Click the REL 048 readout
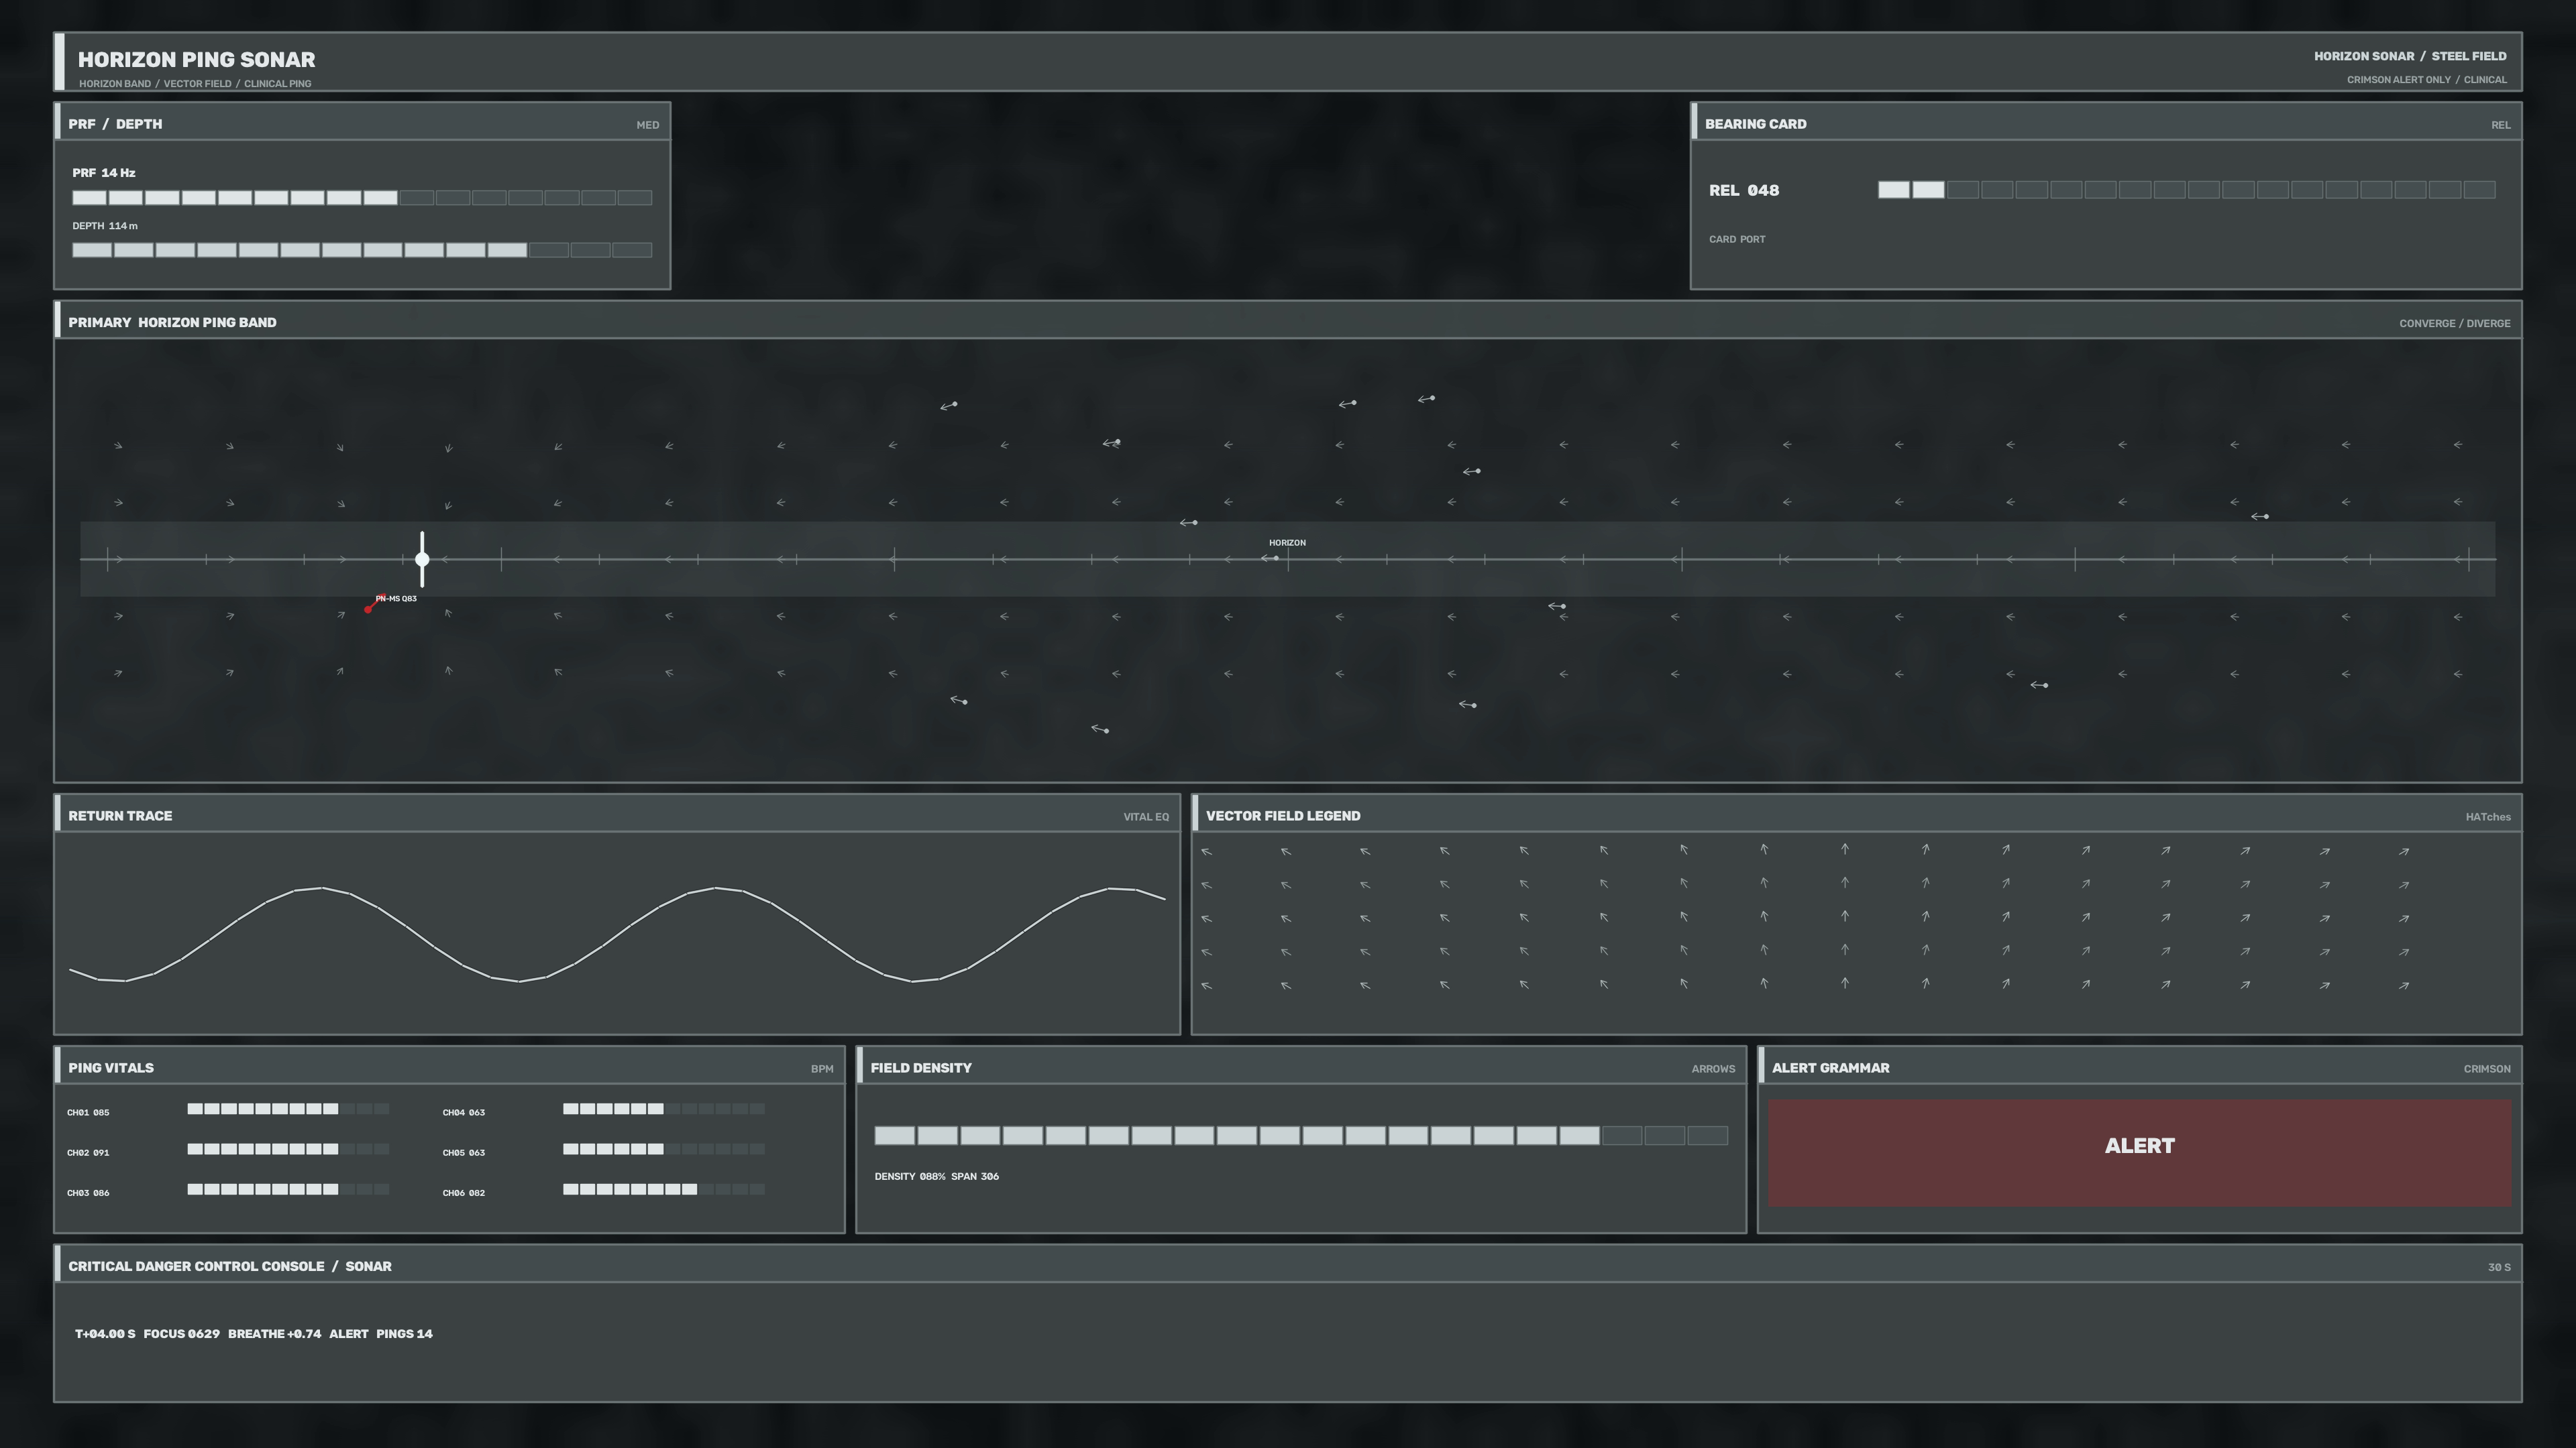Screen dimensions: 2576x1448 [x=1744, y=191]
